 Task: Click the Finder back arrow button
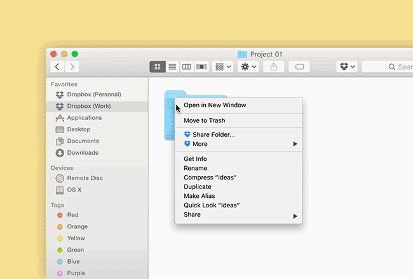click(x=57, y=67)
